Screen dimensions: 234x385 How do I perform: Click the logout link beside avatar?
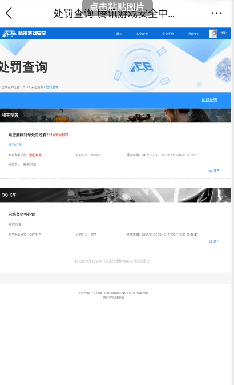click(x=223, y=33)
